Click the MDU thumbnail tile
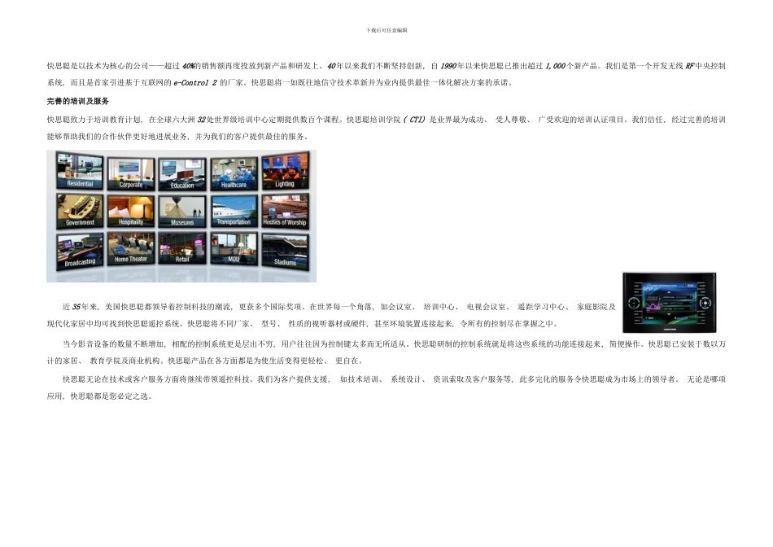Image resolution: width=773 pixels, height=547 pixels. pyautogui.click(x=234, y=248)
